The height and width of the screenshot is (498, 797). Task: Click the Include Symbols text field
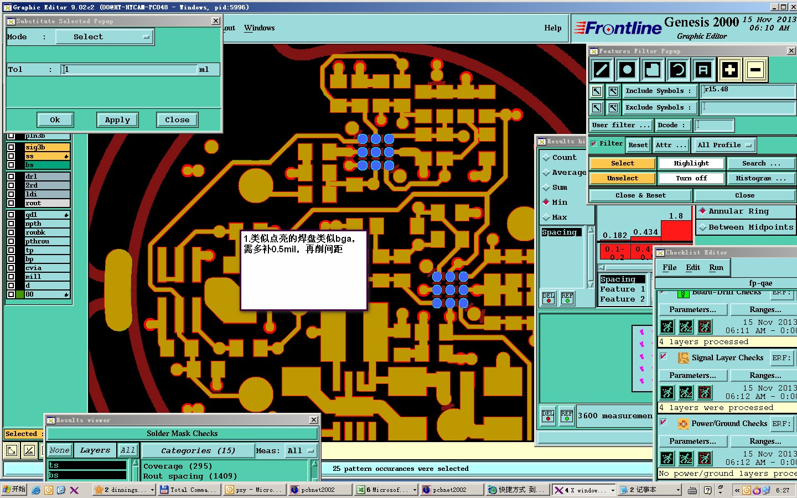748,91
